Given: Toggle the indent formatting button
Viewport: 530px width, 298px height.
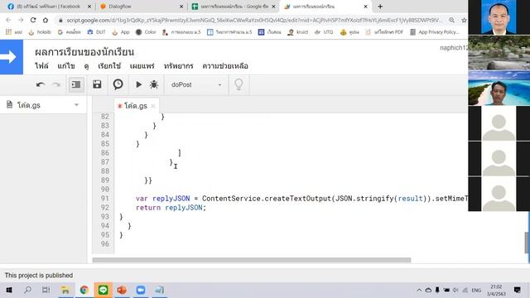Looking at the screenshot, I should coord(76,84).
